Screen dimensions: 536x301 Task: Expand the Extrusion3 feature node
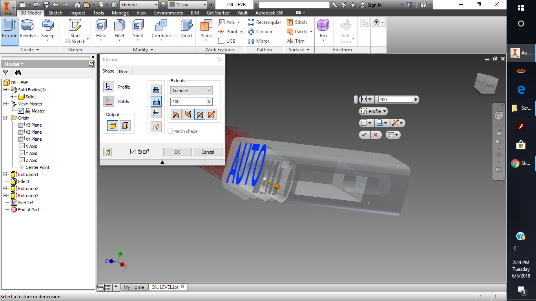[5, 196]
